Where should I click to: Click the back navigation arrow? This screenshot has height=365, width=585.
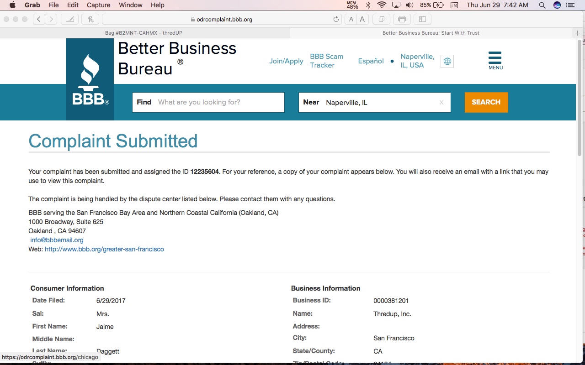[39, 19]
